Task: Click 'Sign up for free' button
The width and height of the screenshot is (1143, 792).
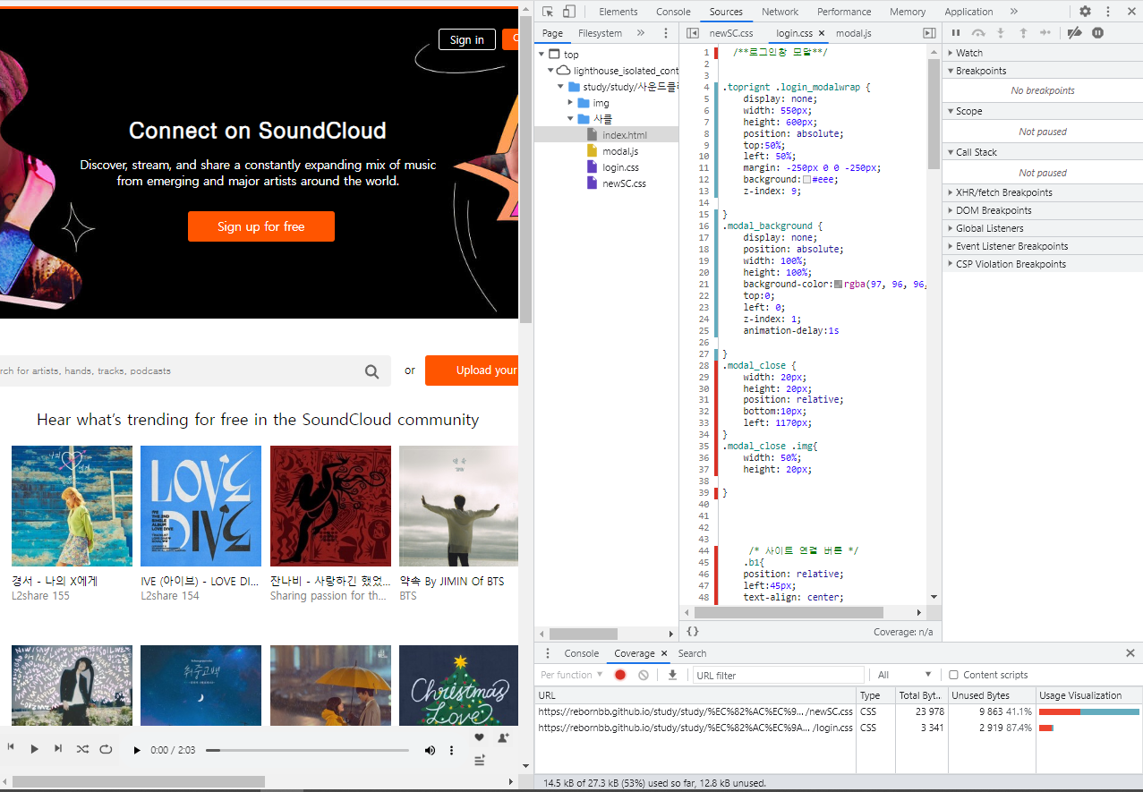Action: [x=261, y=226]
